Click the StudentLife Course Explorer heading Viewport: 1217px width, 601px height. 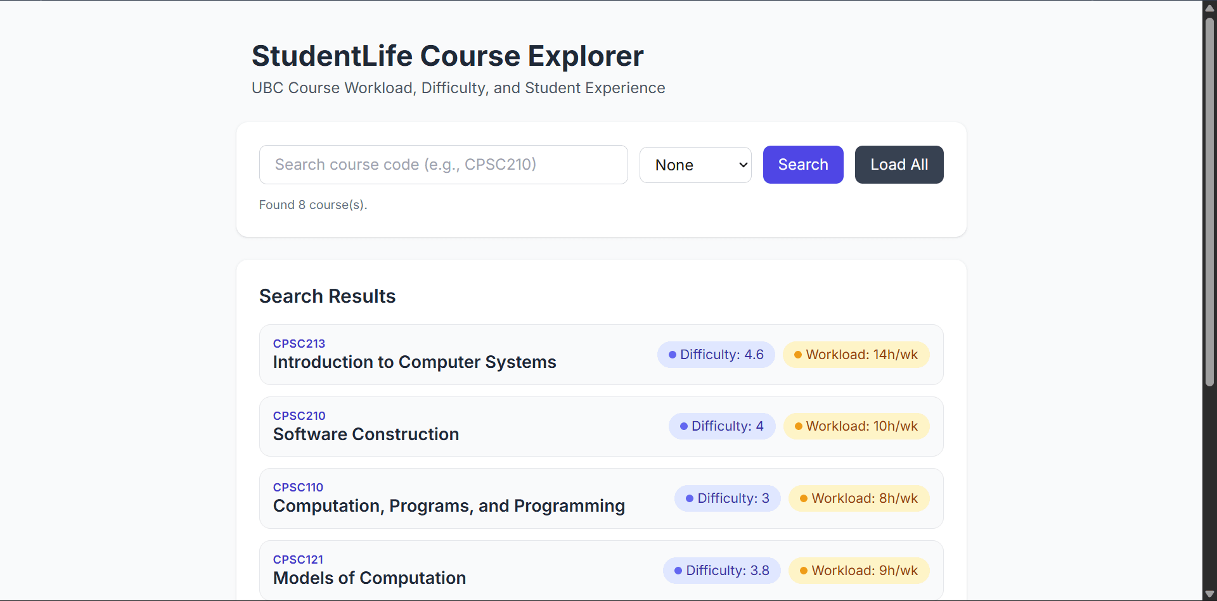[448, 56]
